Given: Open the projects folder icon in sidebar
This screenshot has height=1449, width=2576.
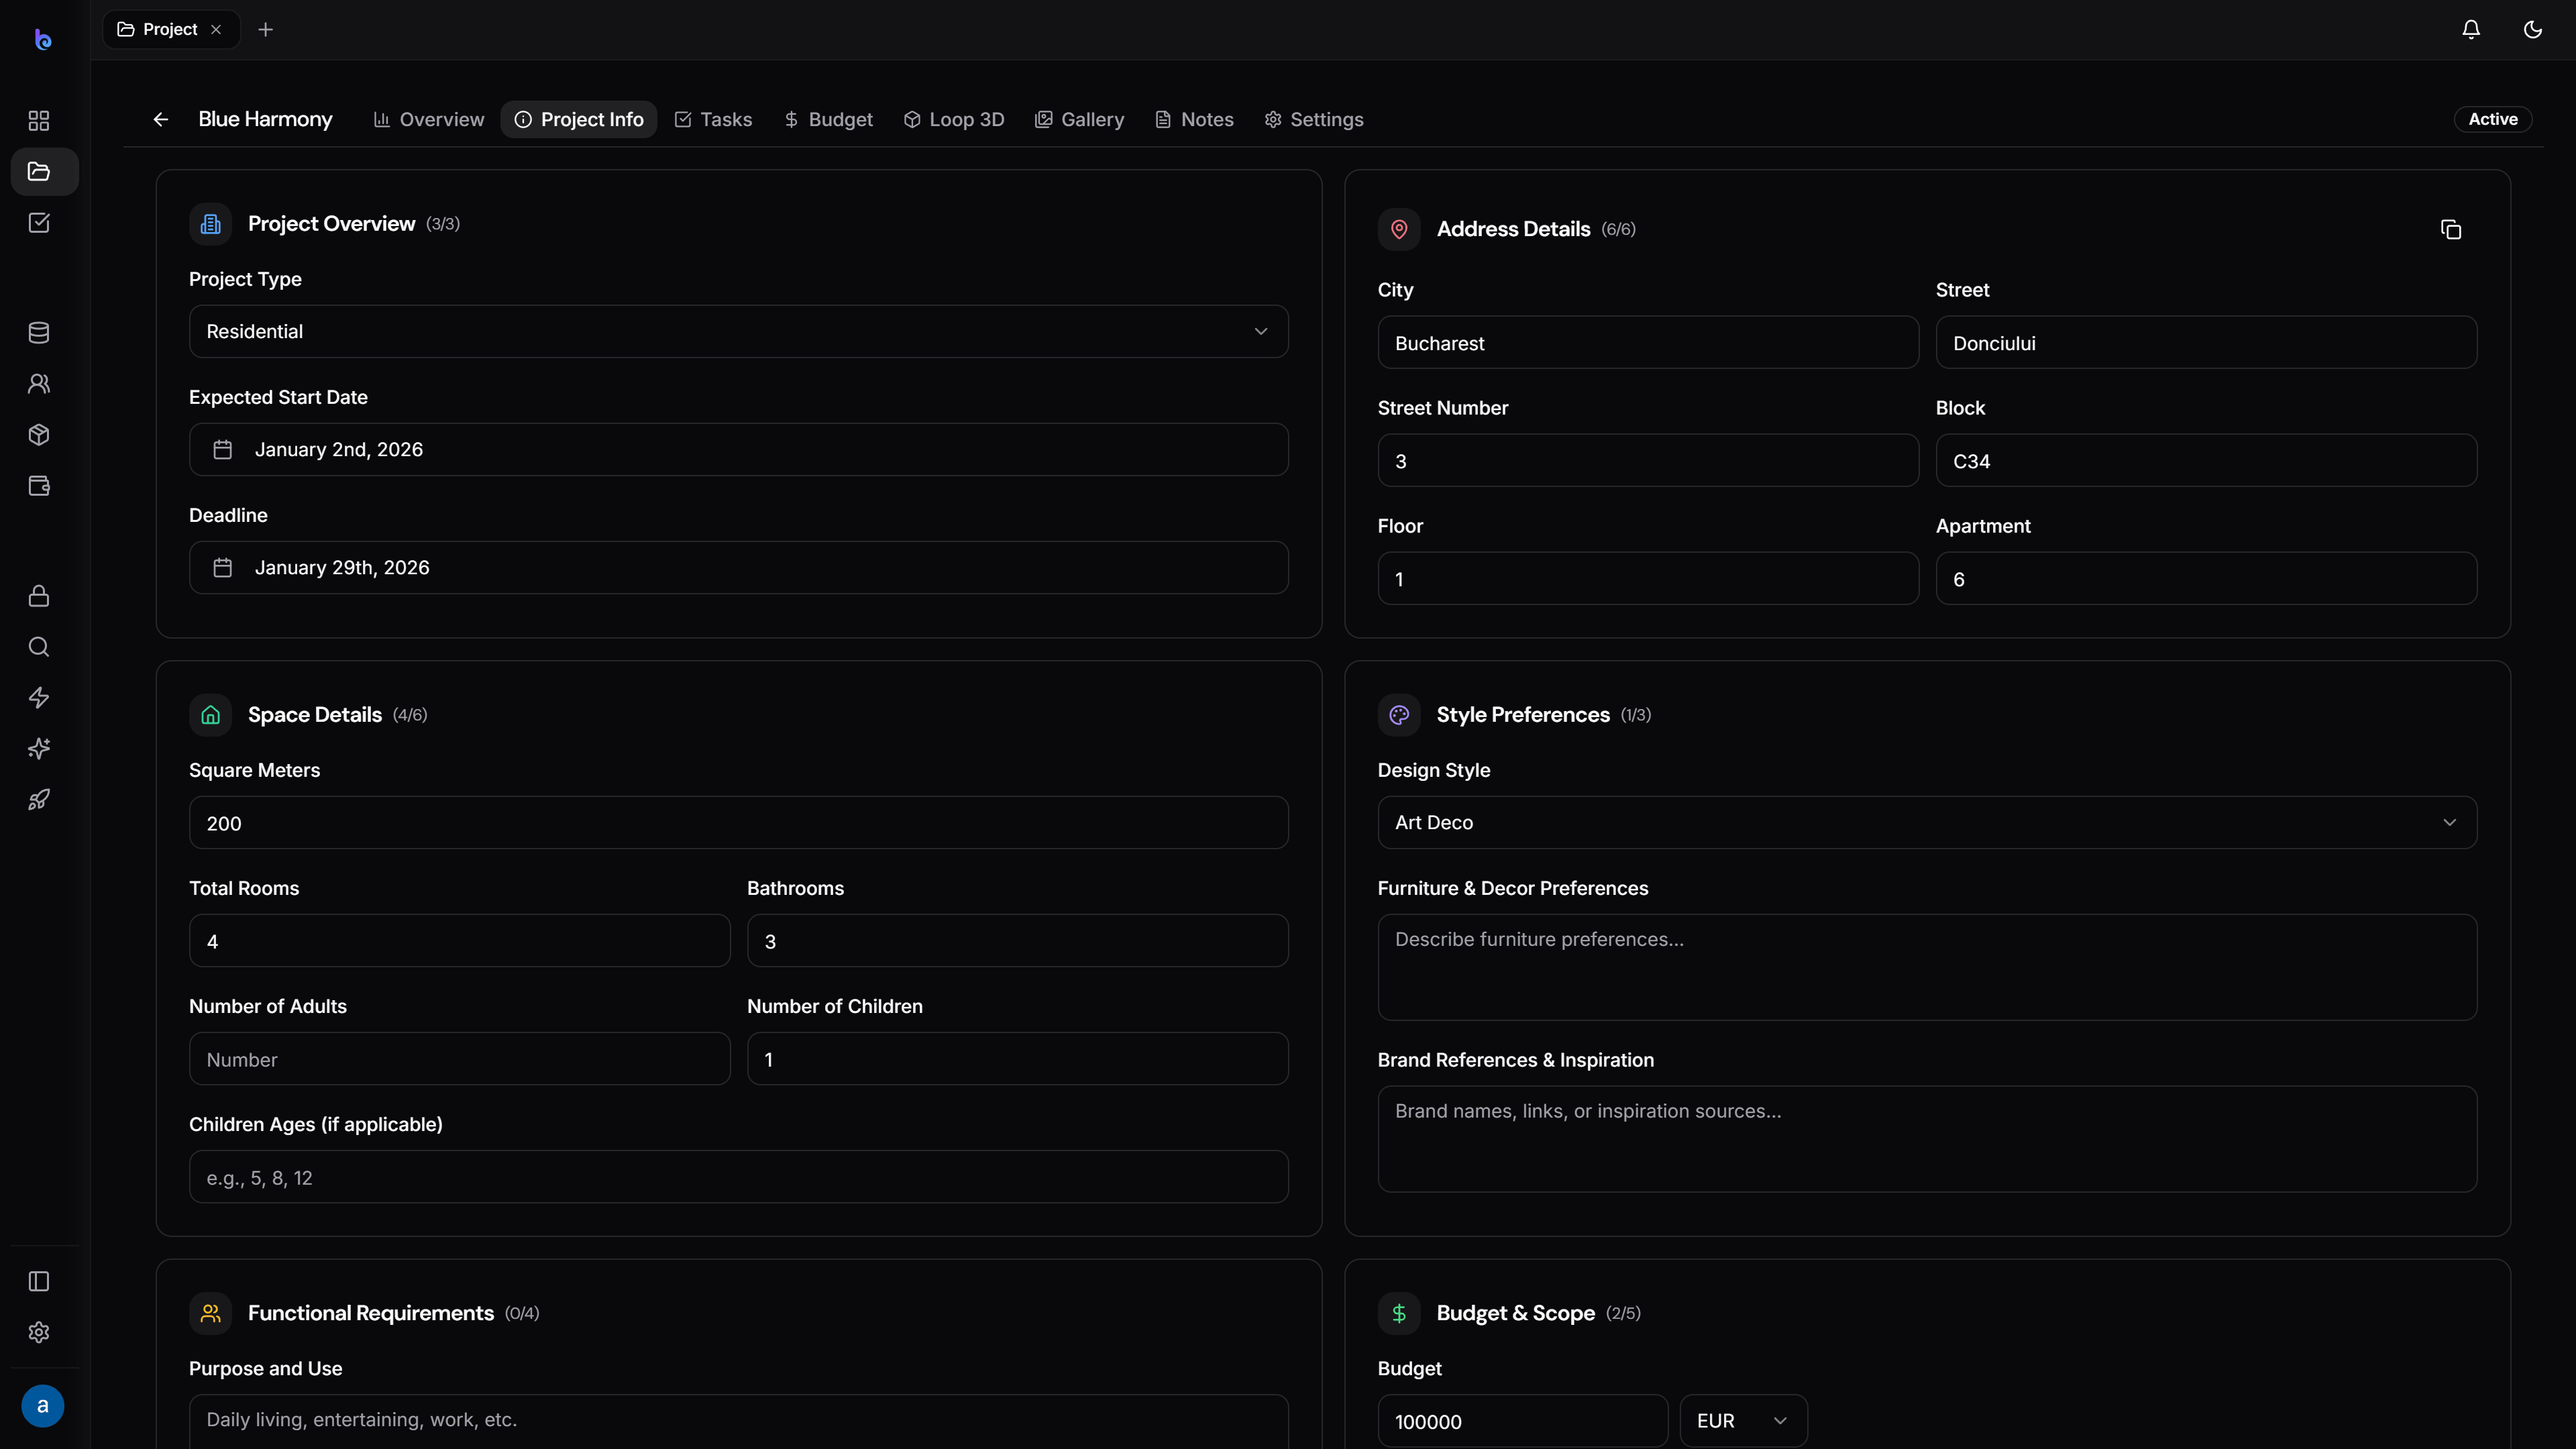Looking at the screenshot, I should click(39, 171).
